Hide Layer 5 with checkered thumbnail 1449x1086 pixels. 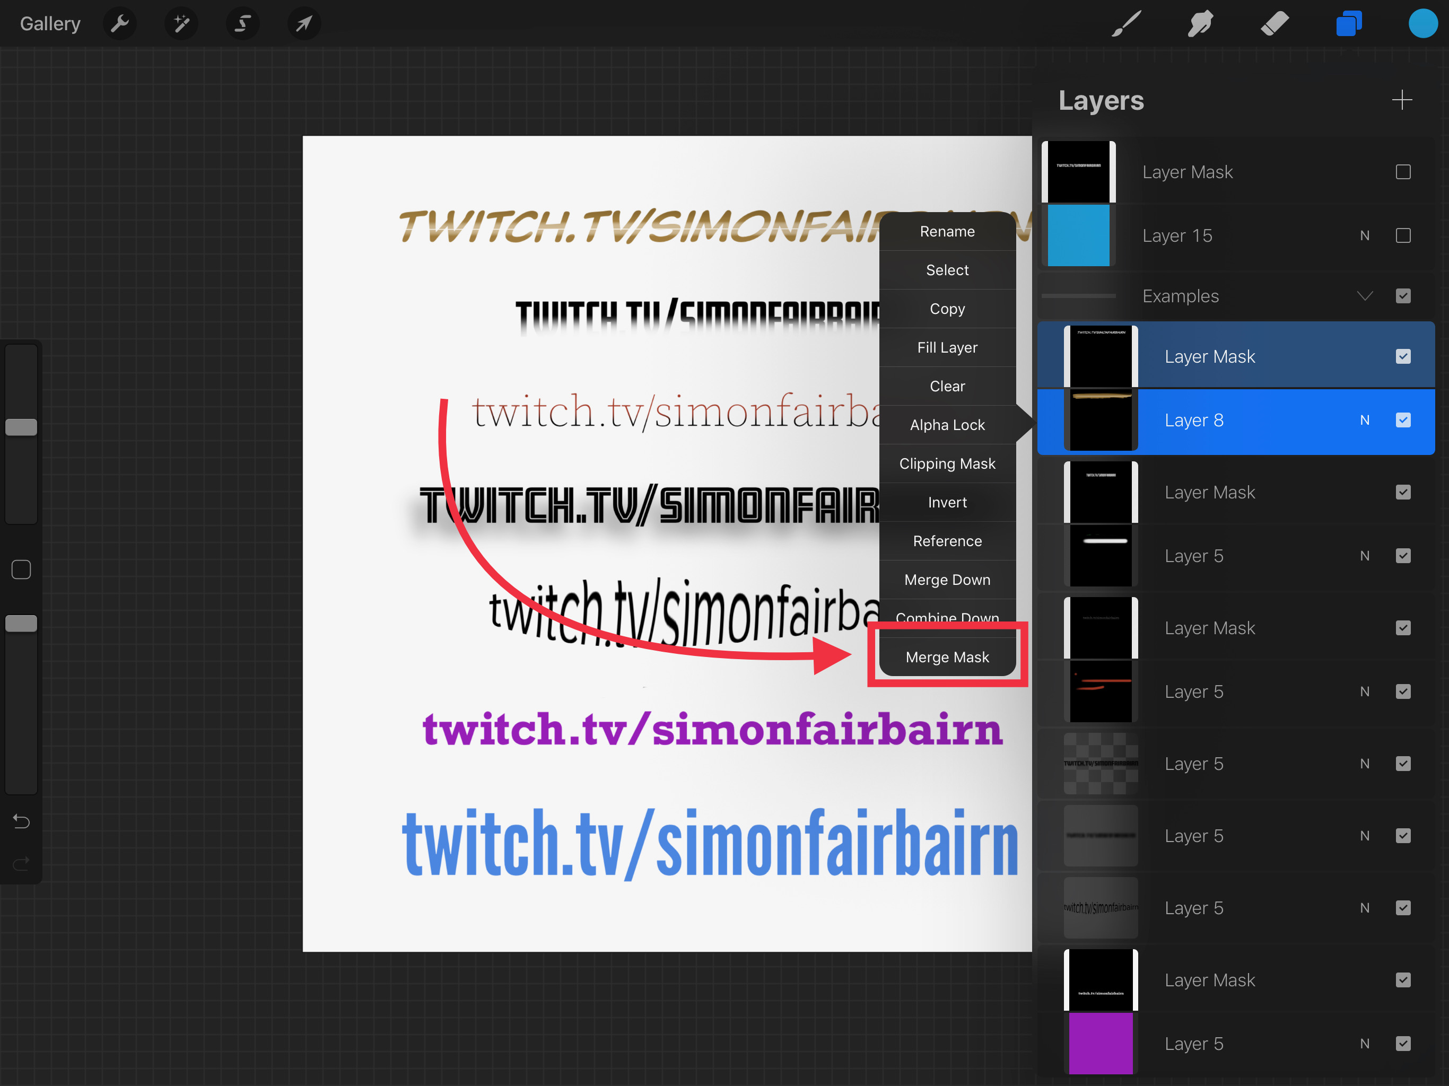(1402, 763)
